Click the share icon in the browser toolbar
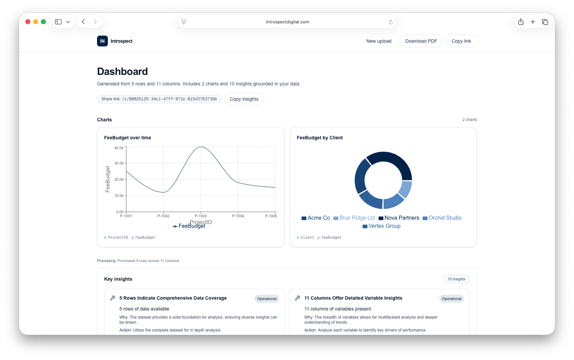The width and height of the screenshot is (574, 360). point(521,21)
